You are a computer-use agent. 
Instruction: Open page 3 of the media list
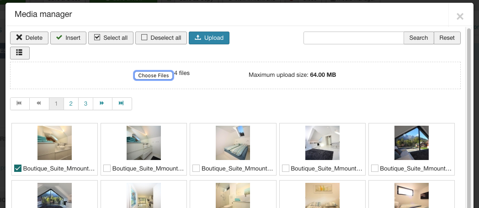[85, 104]
